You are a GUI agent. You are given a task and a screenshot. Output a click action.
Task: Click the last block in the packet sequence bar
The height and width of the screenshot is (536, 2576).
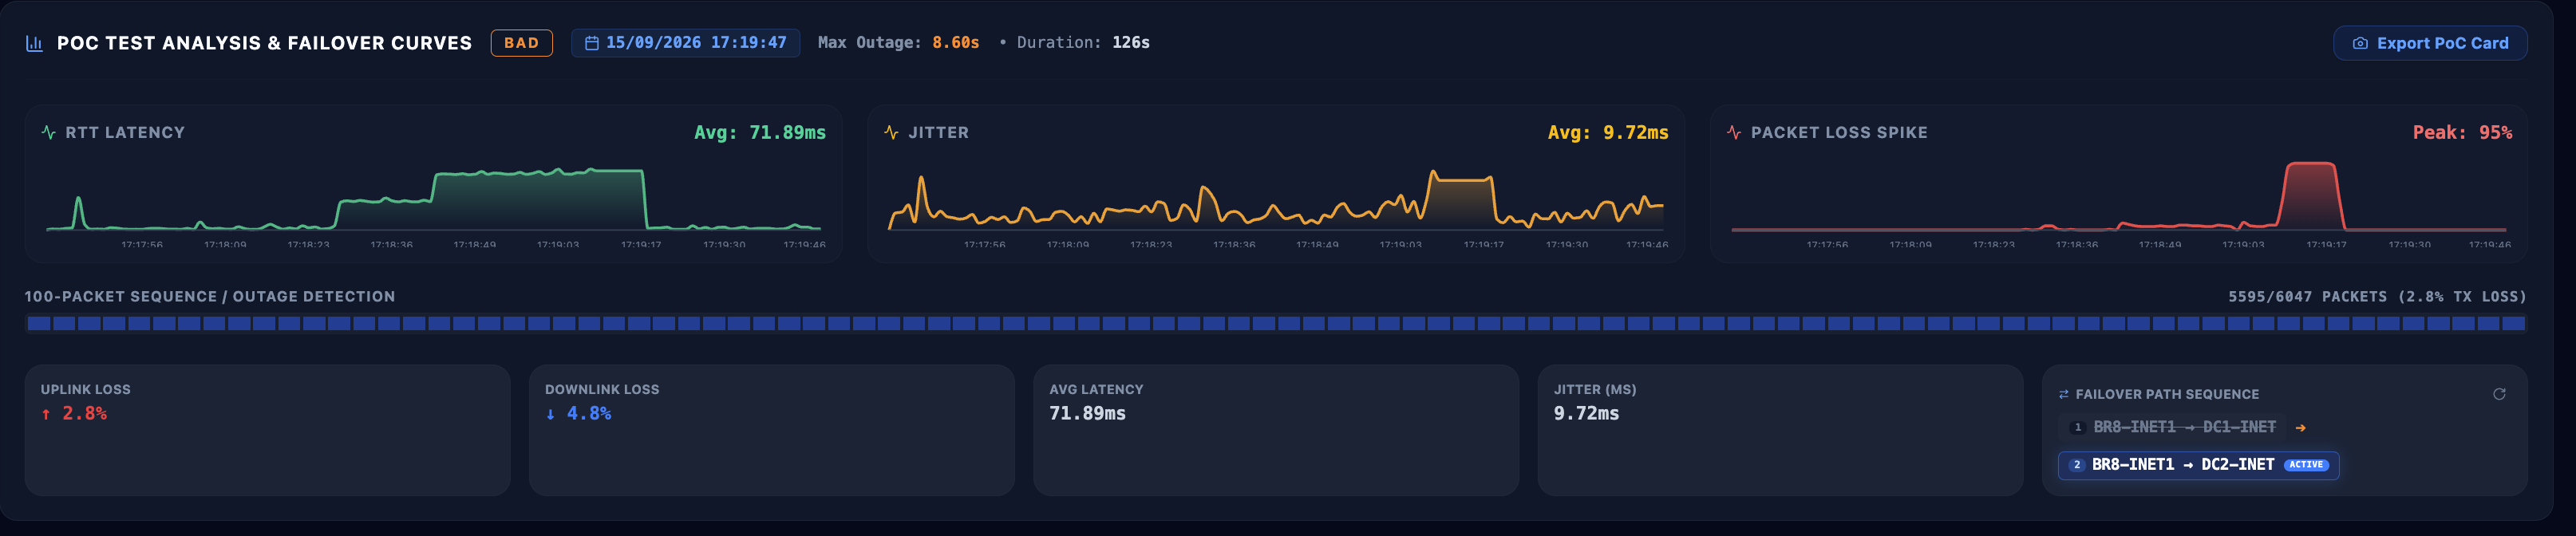coord(2512,323)
